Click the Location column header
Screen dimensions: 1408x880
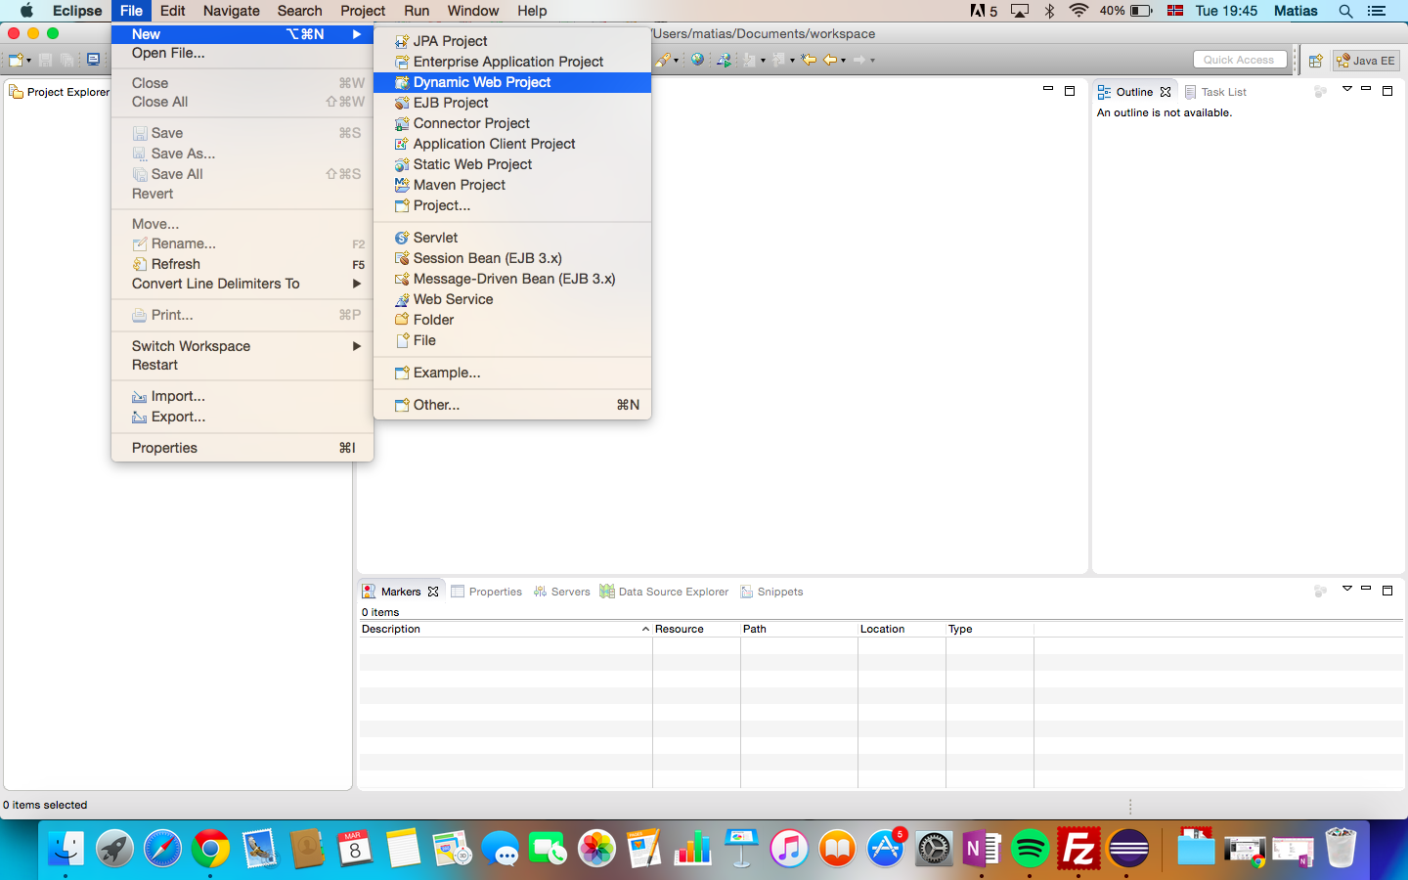pos(902,629)
